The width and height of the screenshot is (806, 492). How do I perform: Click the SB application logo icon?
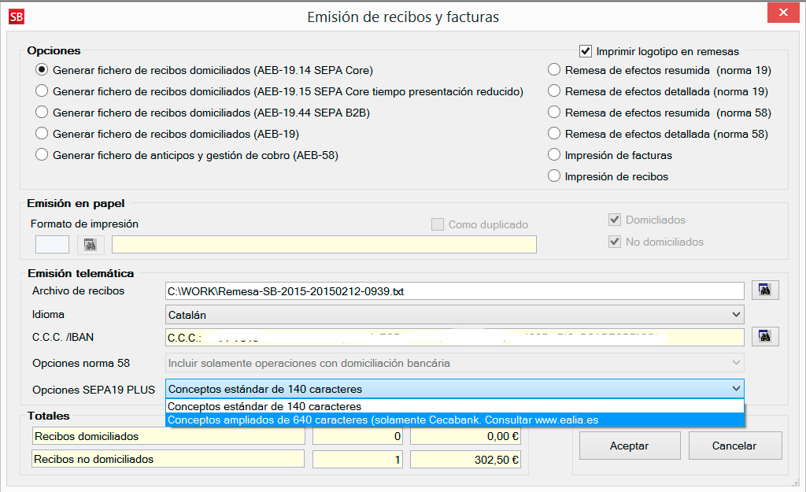coord(17,16)
